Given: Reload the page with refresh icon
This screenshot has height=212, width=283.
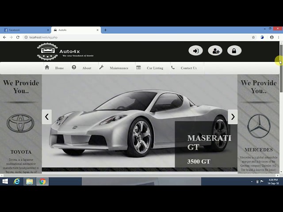Looking at the screenshot, I should coord(18,37).
